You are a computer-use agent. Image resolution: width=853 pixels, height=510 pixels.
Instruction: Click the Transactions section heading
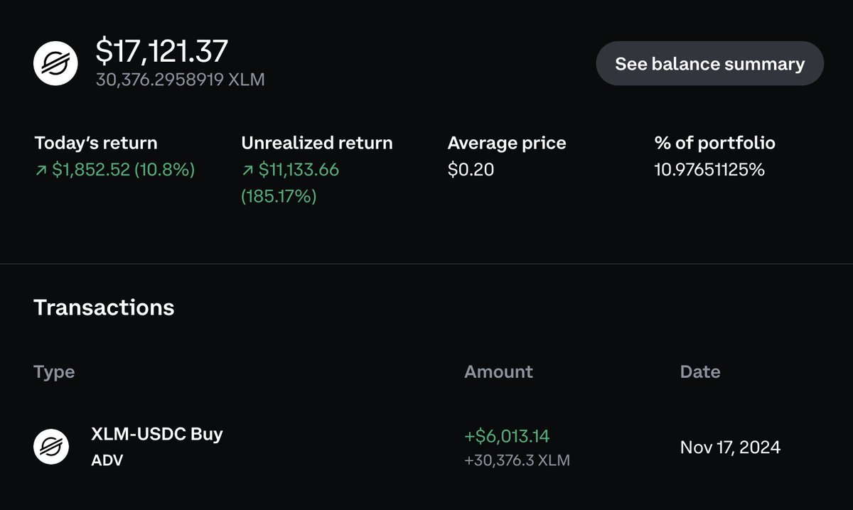(104, 308)
